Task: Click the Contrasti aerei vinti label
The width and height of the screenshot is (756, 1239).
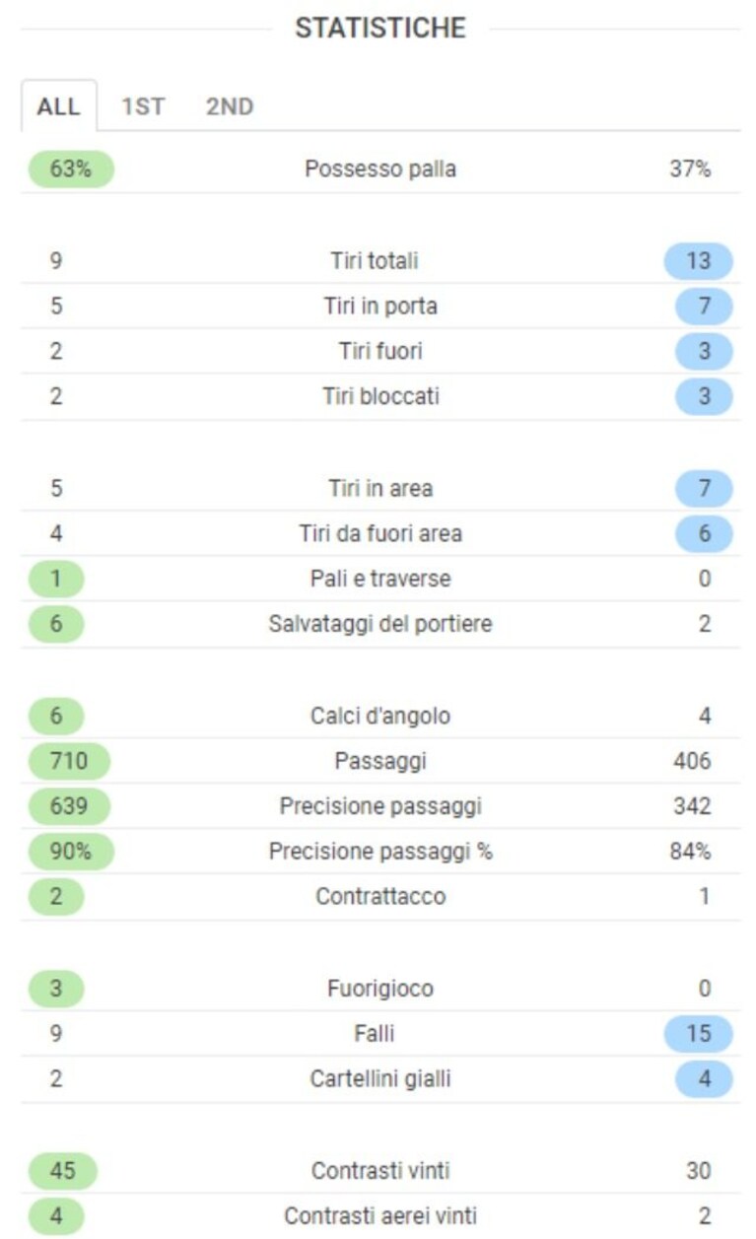Action: click(x=380, y=1216)
